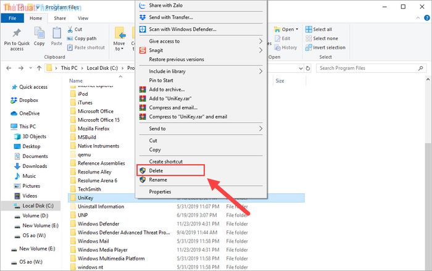Collapse the ribbon with chevron

click(x=418, y=18)
